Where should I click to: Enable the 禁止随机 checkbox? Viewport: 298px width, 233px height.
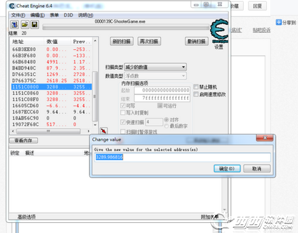tap(196, 87)
